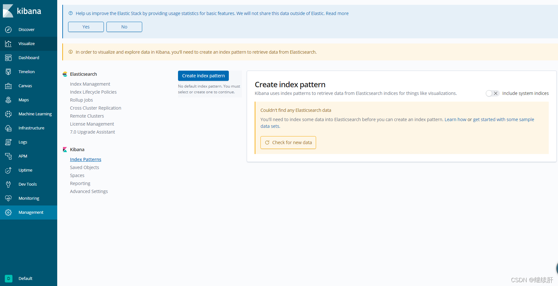Click the Default space label
558x286 pixels.
(25, 279)
